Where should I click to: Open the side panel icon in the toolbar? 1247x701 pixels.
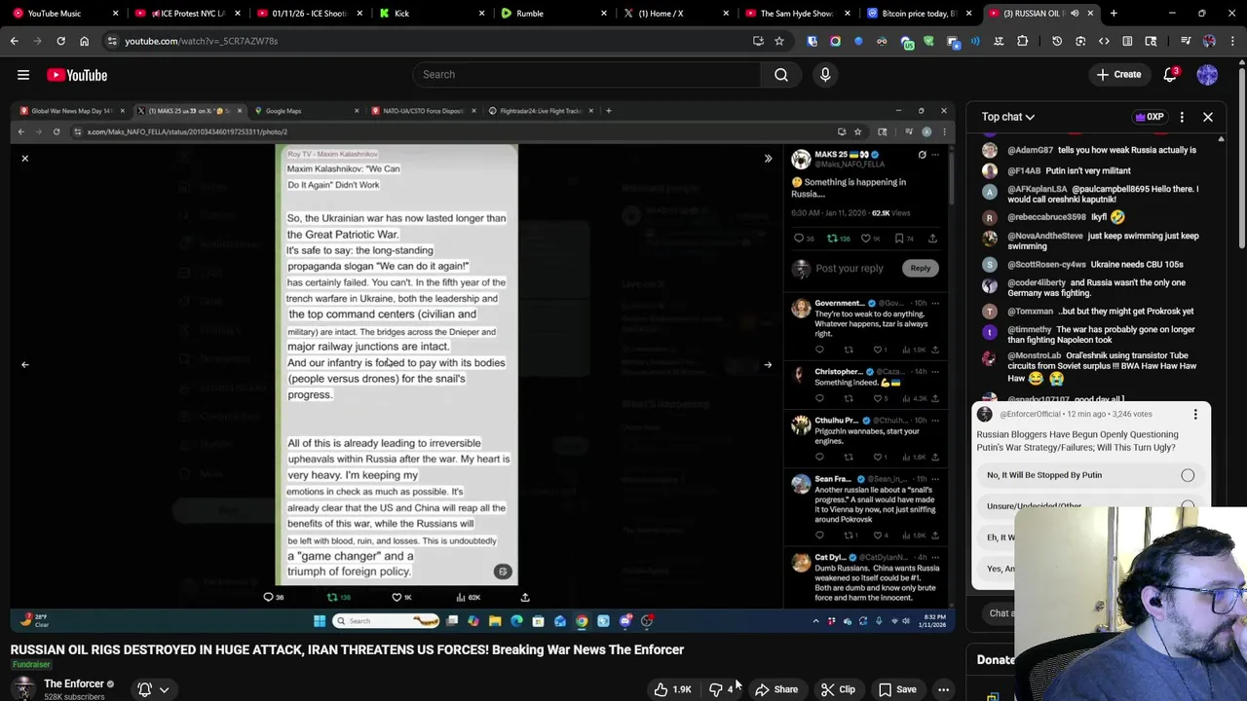click(x=1127, y=41)
